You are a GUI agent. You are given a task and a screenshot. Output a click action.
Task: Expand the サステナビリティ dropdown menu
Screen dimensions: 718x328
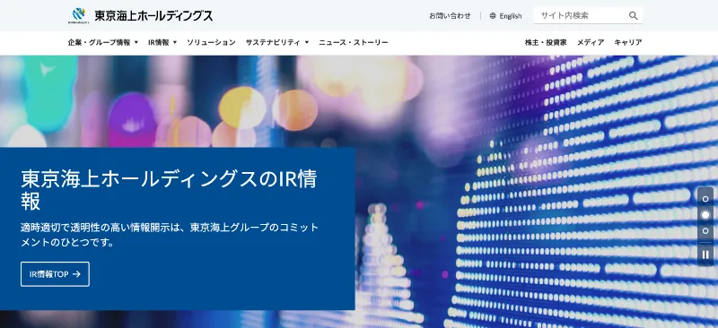(x=277, y=42)
